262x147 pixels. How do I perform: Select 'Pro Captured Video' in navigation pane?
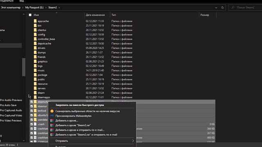[x=11, y=116]
